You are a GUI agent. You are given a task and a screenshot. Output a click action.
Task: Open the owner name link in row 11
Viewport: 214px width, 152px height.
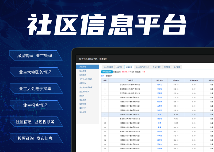coord(159,127)
